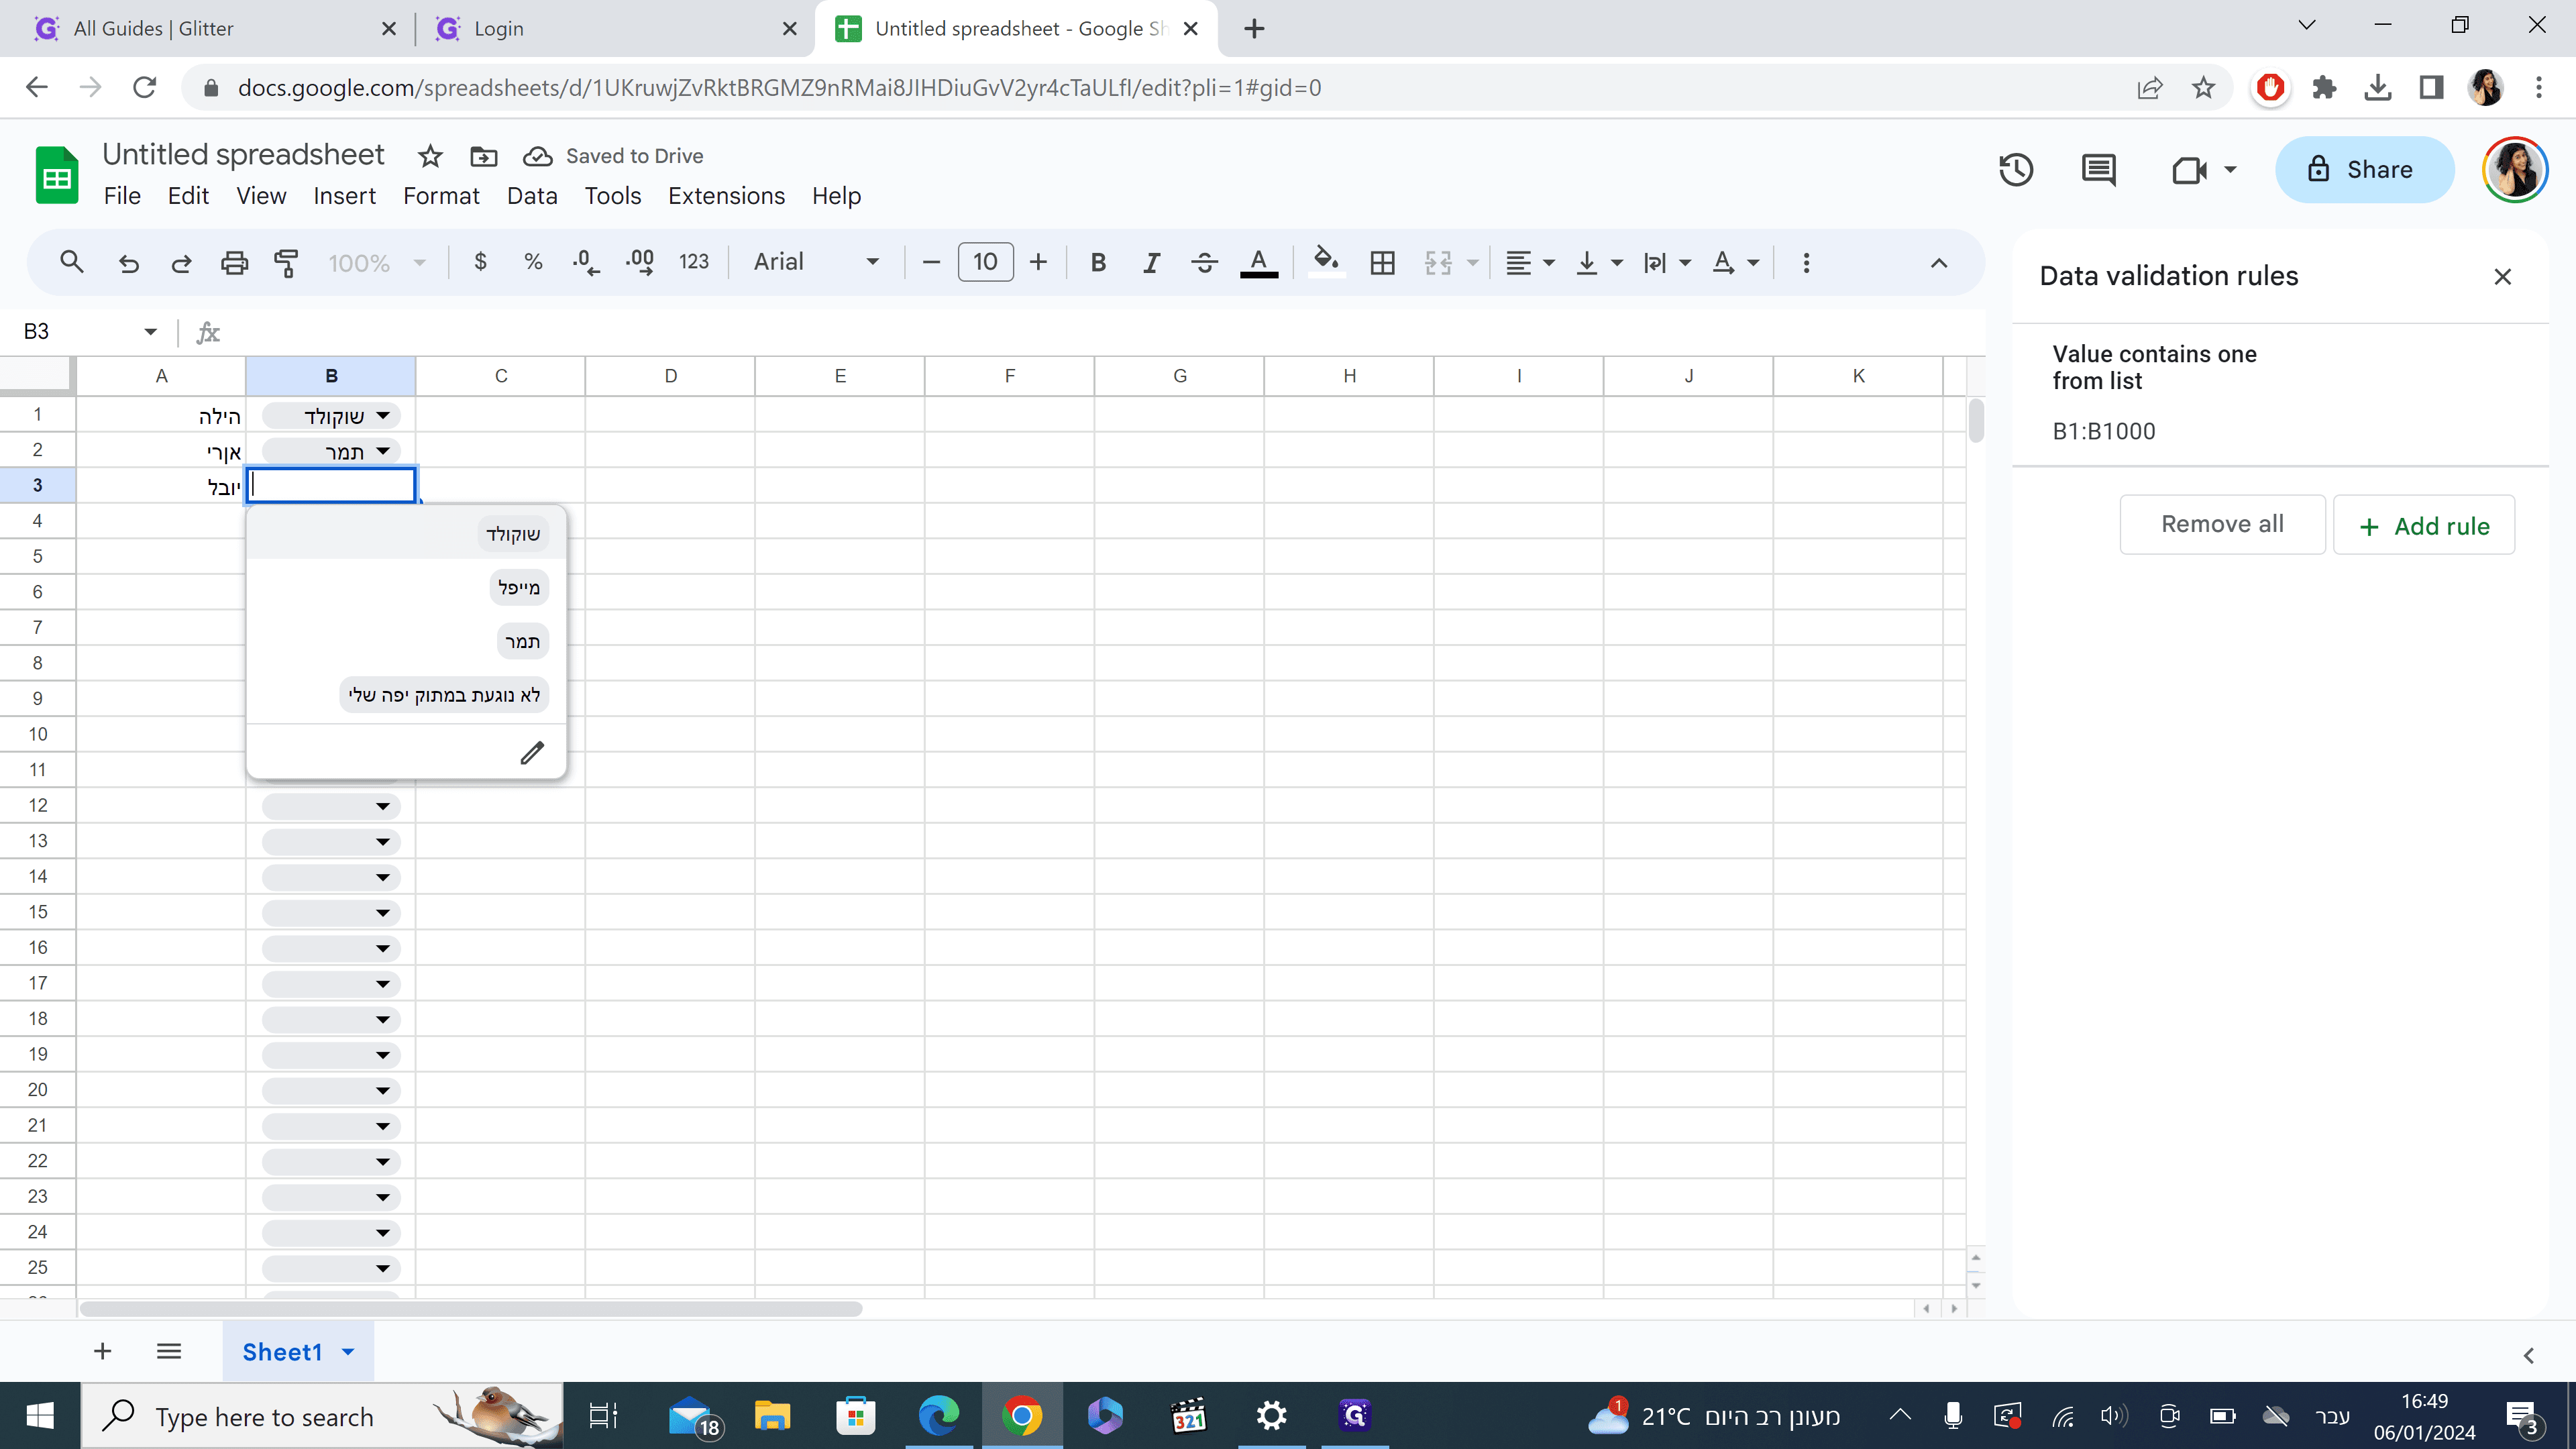Click the font size 10 field
Screen dimensions: 2576x1449
pos(985,262)
